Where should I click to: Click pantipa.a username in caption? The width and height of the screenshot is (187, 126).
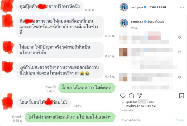click(x=137, y=22)
